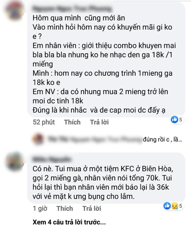Screen dimensions: 191x228
Task: Click the blurred name above the KFC comment
Action: click(52, 159)
